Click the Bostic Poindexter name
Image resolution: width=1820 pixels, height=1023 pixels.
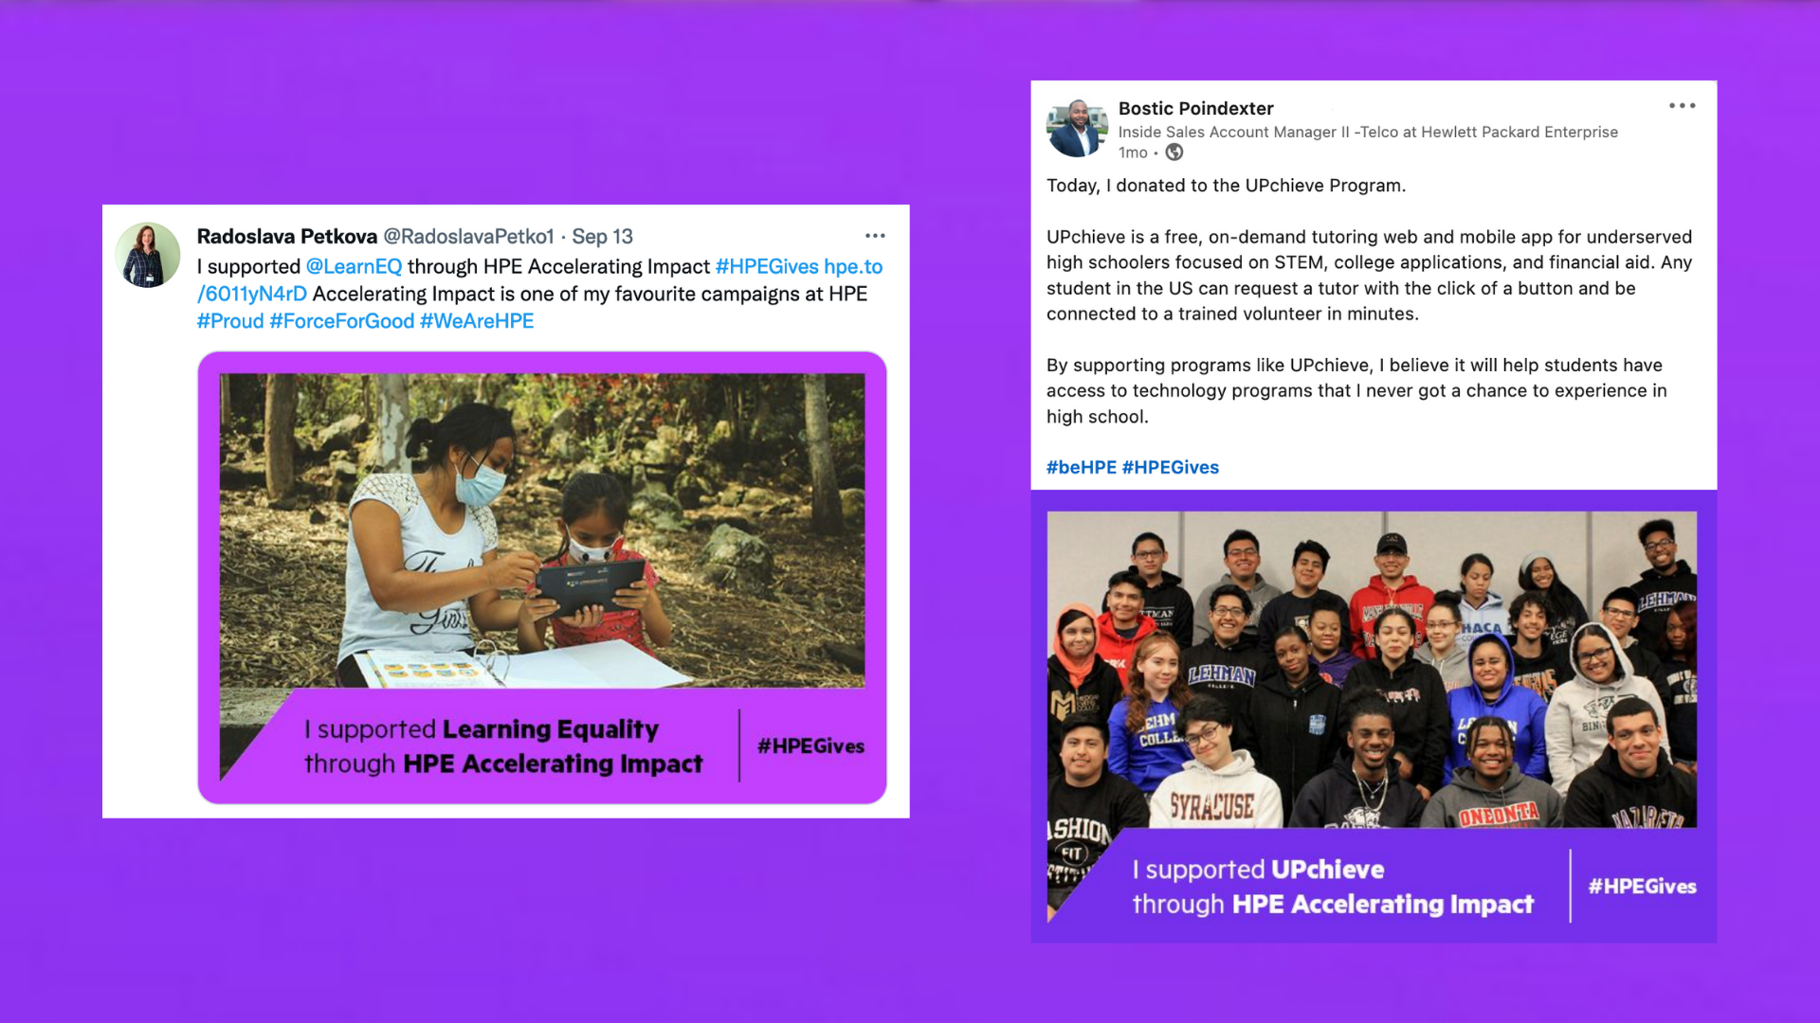(x=1196, y=109)
